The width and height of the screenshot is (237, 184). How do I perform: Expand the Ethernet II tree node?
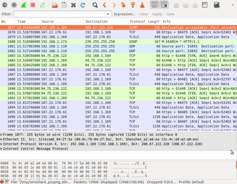pyautogui.click(x=1, y=139)
